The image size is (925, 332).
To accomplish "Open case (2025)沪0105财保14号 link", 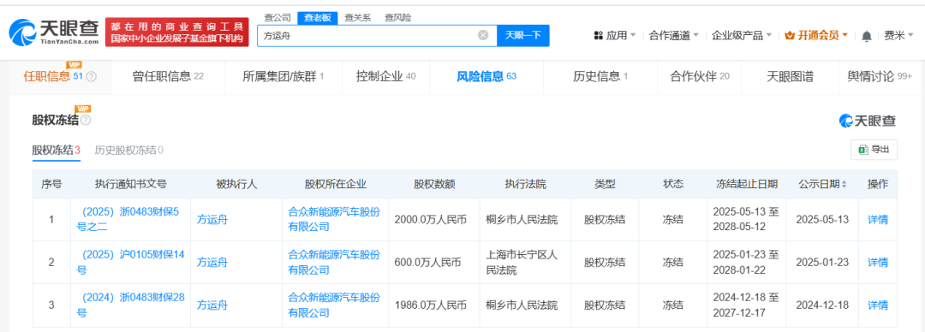I will coord(130,263).
